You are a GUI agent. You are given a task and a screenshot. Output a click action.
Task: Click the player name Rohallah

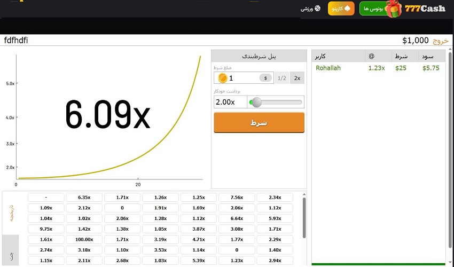(328, 68)
